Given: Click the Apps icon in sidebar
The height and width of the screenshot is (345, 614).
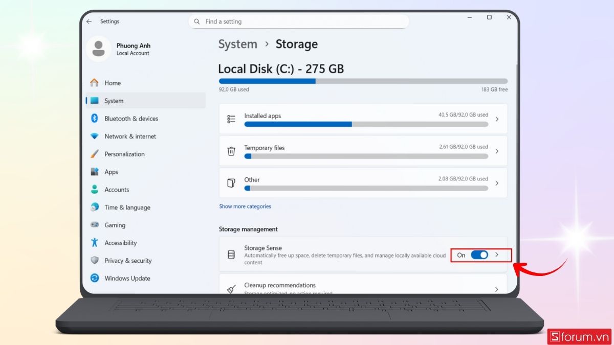Looking at the screenshot, I should pyautogui.click(x=94, y=172).
